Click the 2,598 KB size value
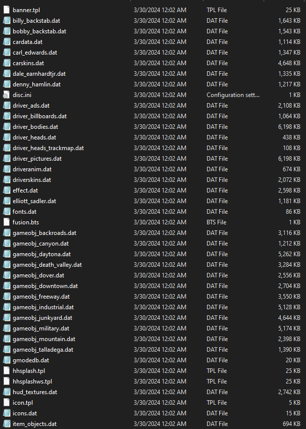Screen dimensions: 306x429 [289, 190]
